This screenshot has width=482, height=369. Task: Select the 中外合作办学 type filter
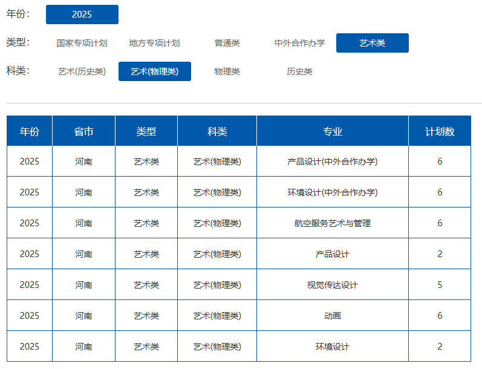(x=300, y=43)
